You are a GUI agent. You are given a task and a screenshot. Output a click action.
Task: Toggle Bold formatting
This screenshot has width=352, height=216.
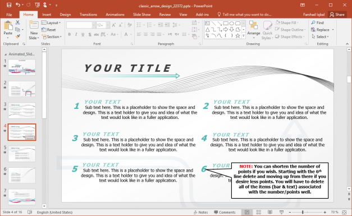pos(70,34)
